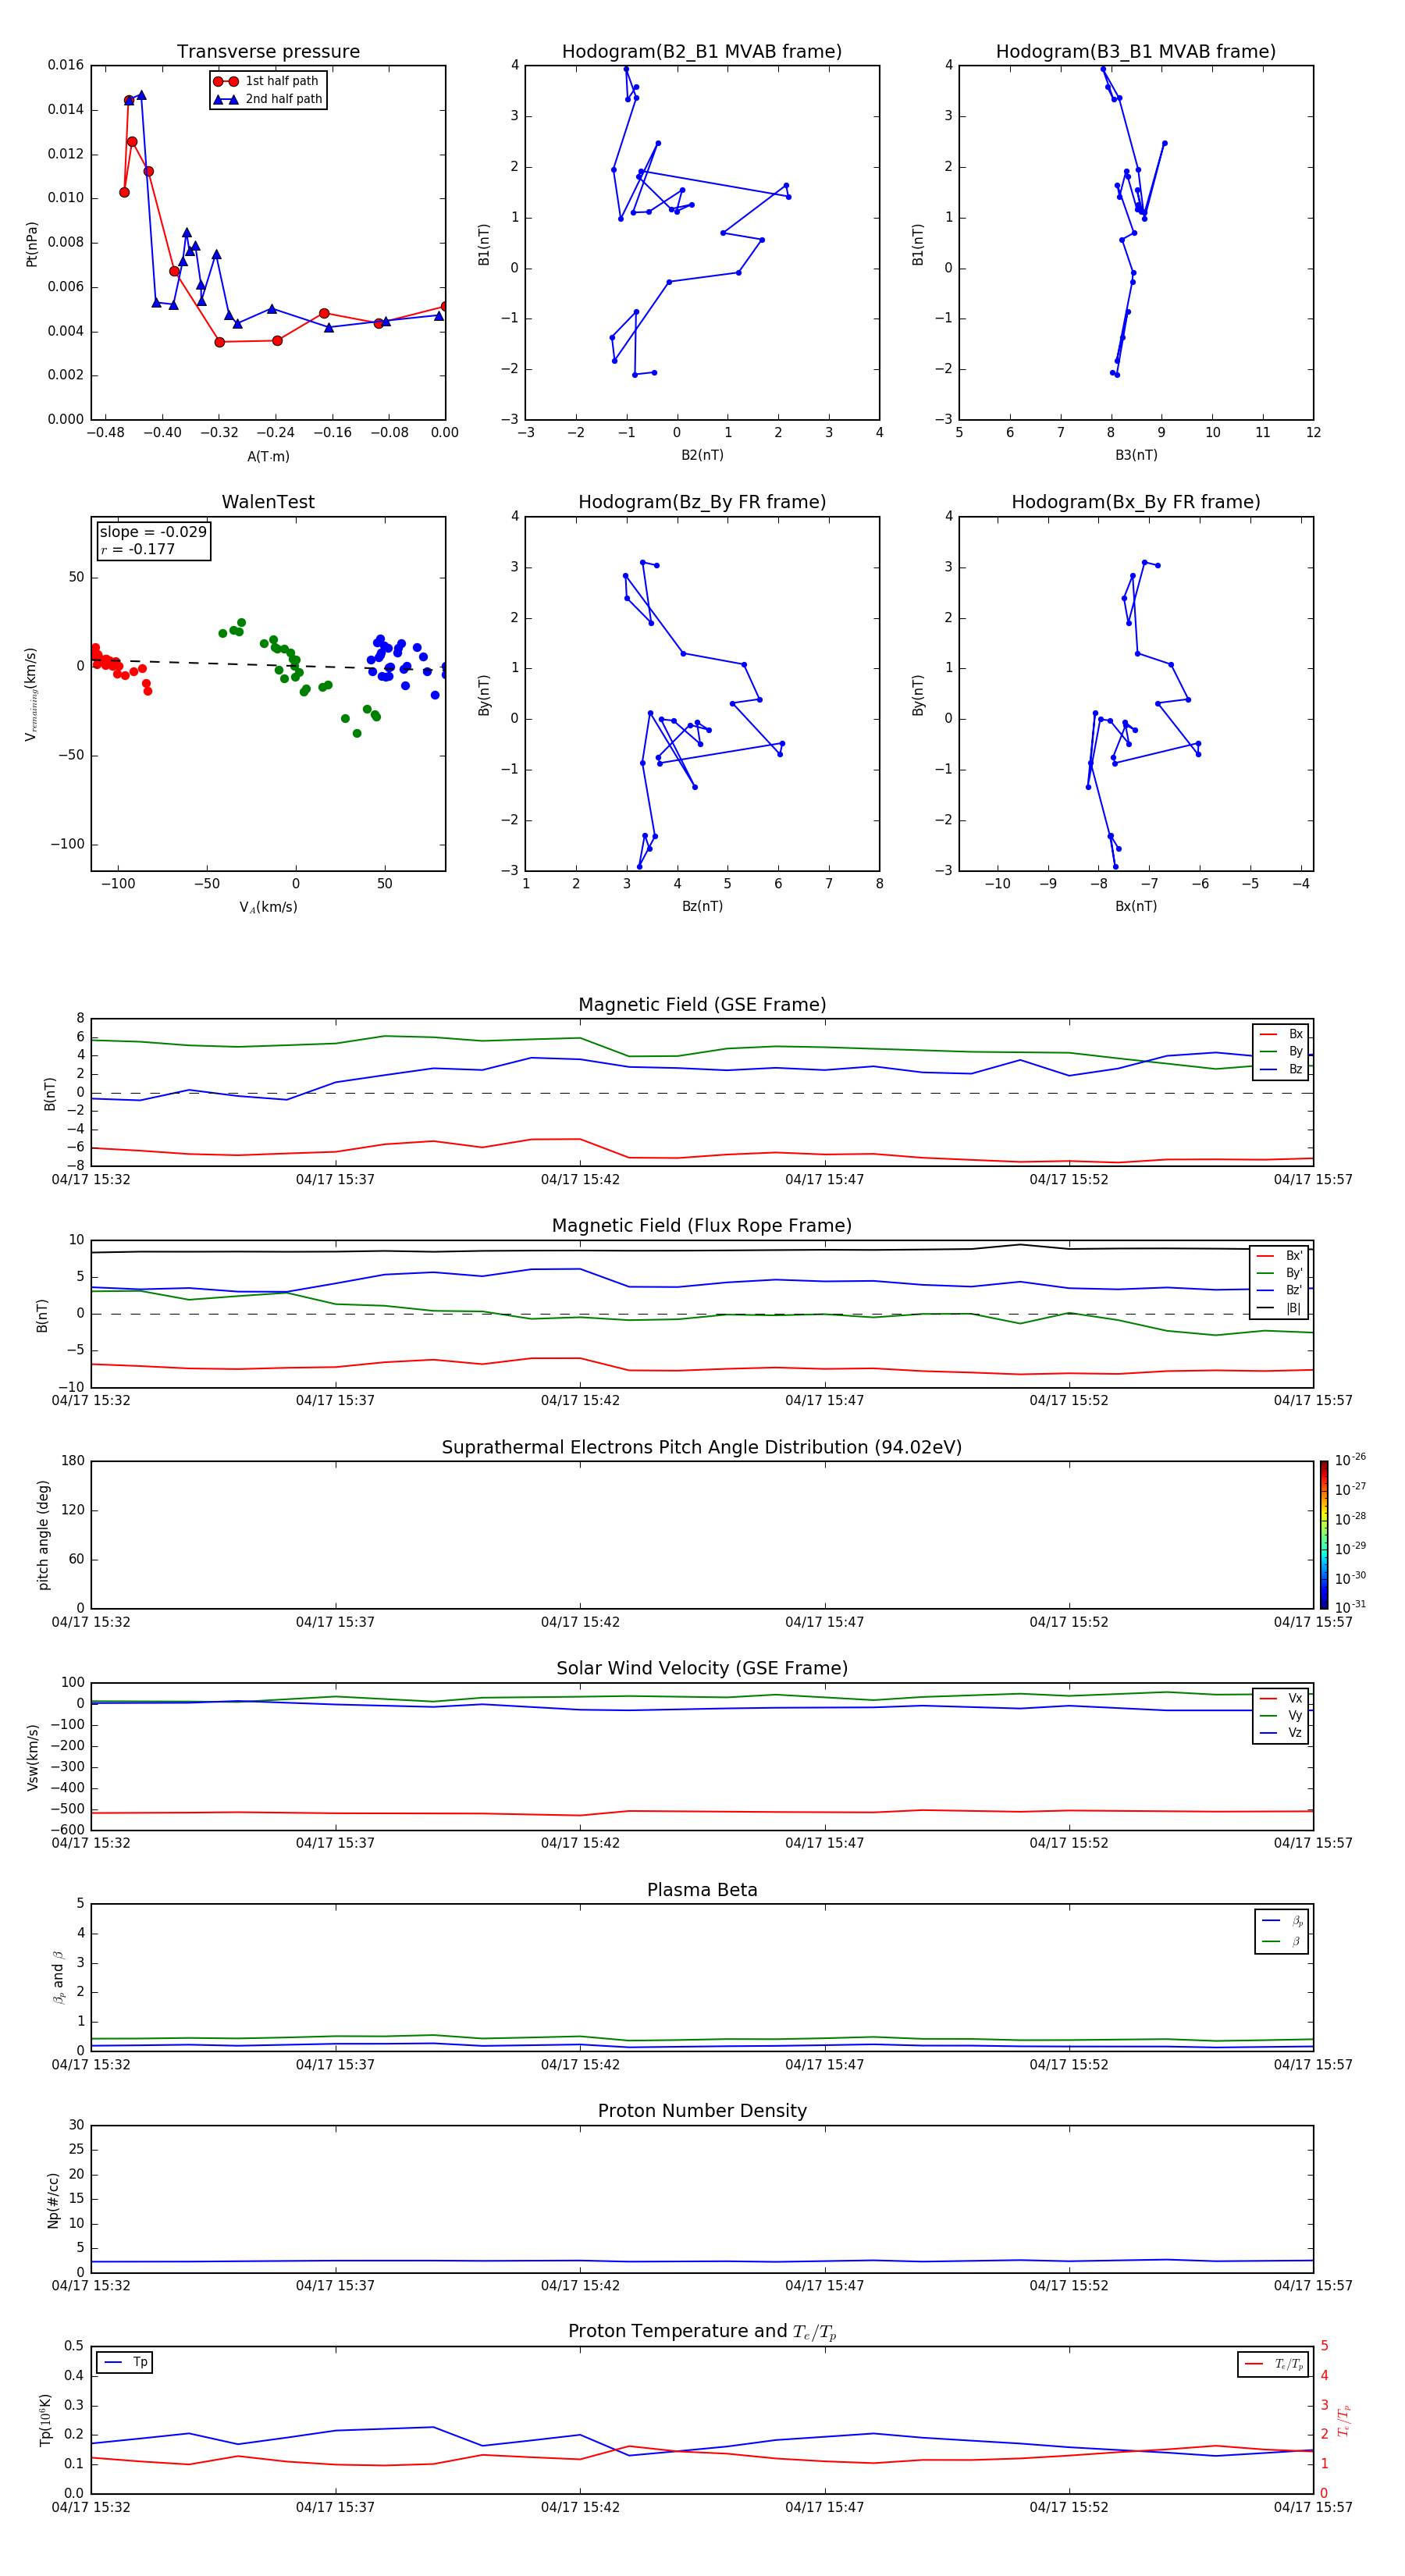
Task: Click the Proton Temperature and Te/Tp title
Action: [x=702, y=2332]
